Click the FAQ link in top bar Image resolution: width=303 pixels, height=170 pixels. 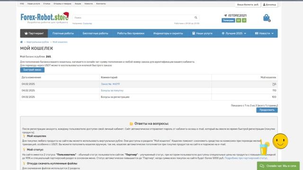point(22,4)
